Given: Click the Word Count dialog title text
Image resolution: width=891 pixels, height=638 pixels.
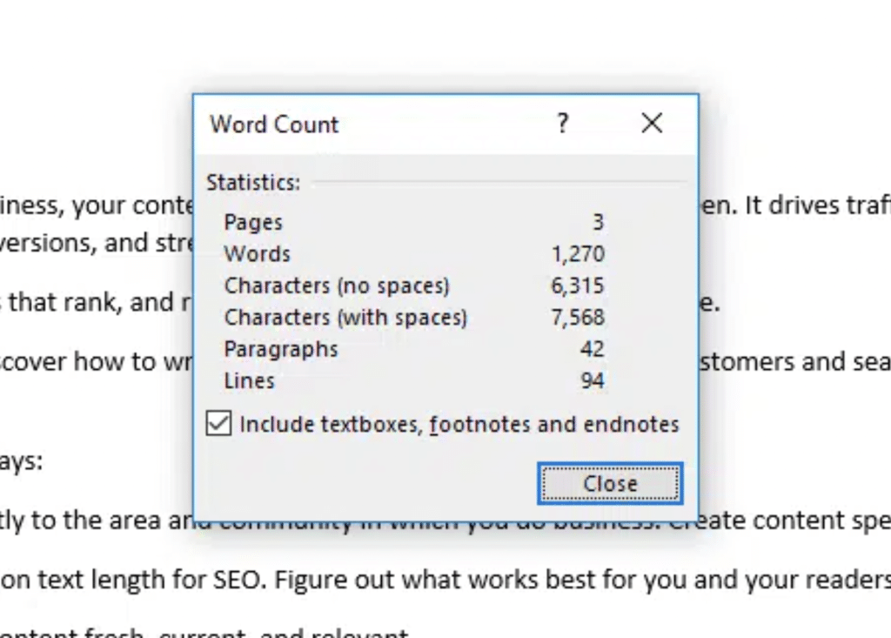Looking at the screenshot, I should pos(273,124).
